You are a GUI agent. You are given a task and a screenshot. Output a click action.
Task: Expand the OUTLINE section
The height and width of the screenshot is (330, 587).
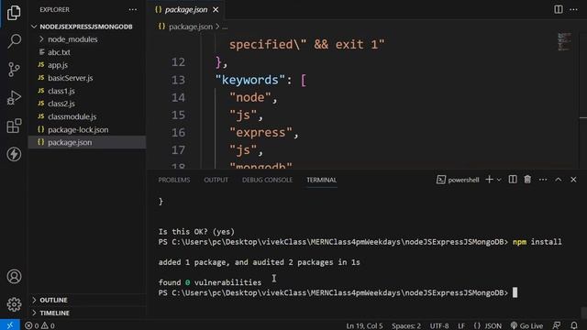click(53, 300)
